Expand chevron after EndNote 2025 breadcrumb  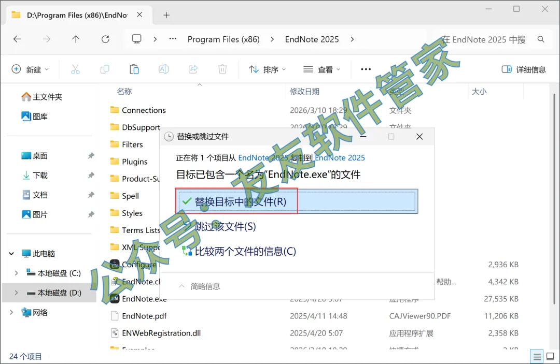click(x=352, y=39)
